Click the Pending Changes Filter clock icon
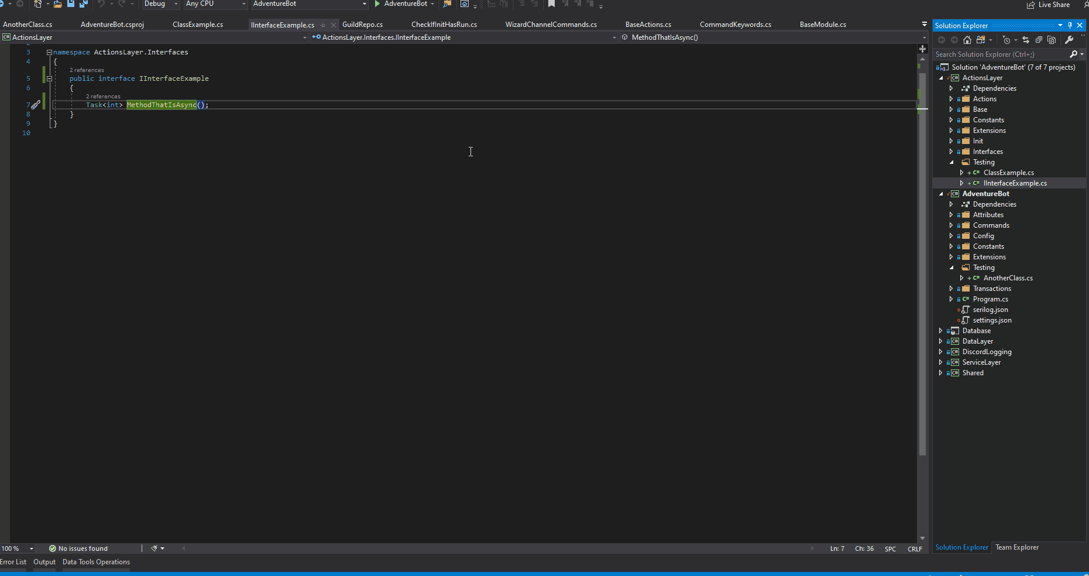Image resolution: width=1089 pixels, height=576 pixels. (x=1006, y=40)
